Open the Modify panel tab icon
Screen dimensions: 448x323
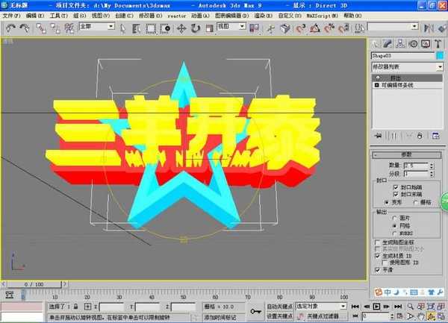pos(388,43)
